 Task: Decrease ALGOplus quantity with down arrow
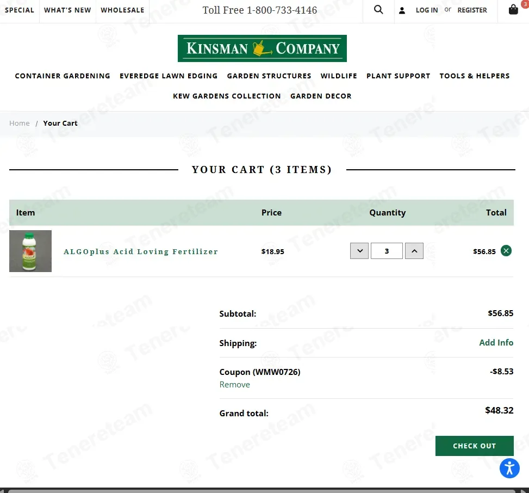tap(359, 251)
